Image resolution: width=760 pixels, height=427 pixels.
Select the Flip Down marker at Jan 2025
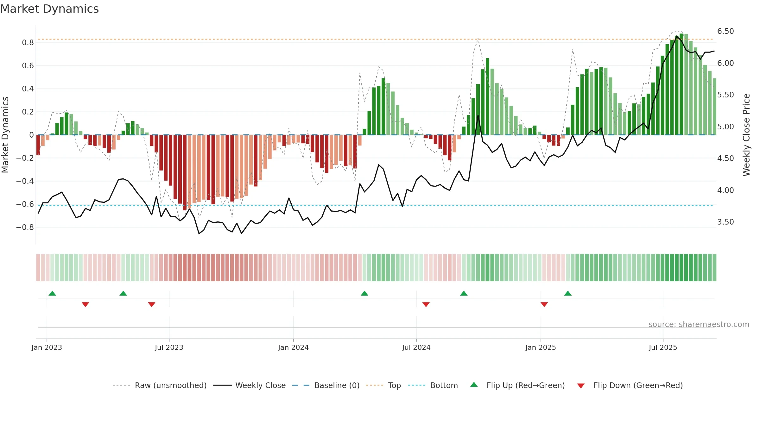pos(544,304)
